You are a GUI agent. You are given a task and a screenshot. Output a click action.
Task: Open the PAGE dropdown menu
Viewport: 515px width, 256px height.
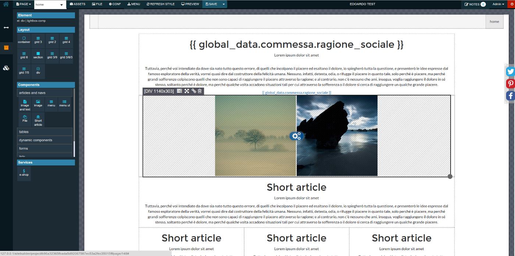[24, 4]
